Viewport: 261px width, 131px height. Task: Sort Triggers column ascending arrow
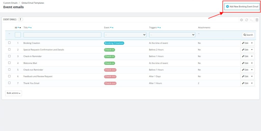pyautogui.click(x=160, y=27)
